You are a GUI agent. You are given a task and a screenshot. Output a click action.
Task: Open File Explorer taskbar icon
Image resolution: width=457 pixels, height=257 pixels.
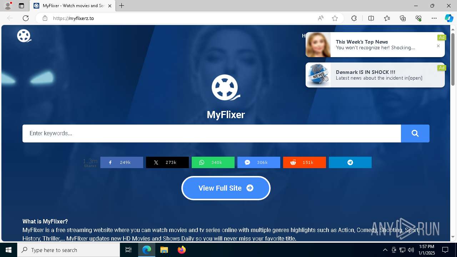164,250
